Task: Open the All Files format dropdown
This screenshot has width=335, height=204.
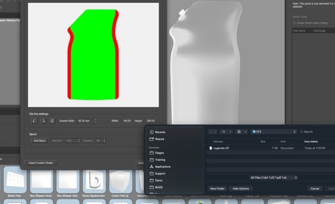Action: [x=274, y=178]
